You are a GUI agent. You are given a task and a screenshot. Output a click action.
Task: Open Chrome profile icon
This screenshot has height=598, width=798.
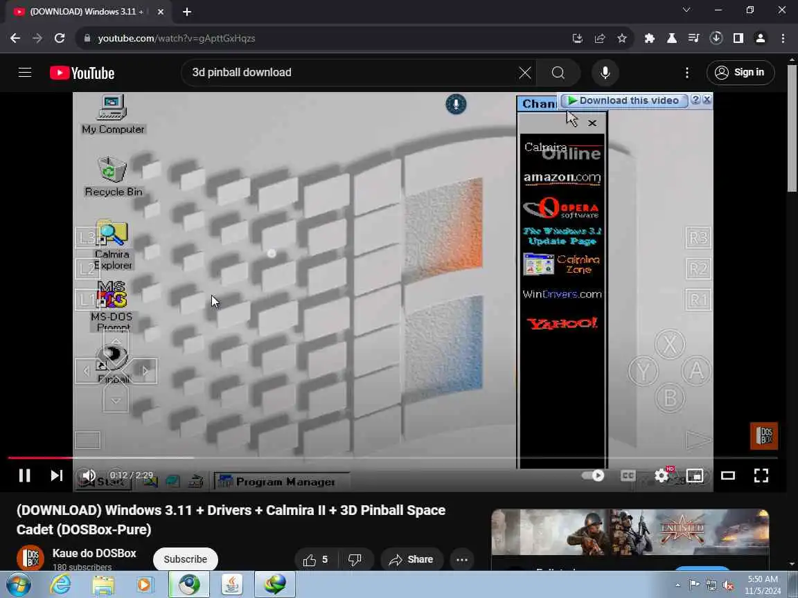[x=761, y=38]
